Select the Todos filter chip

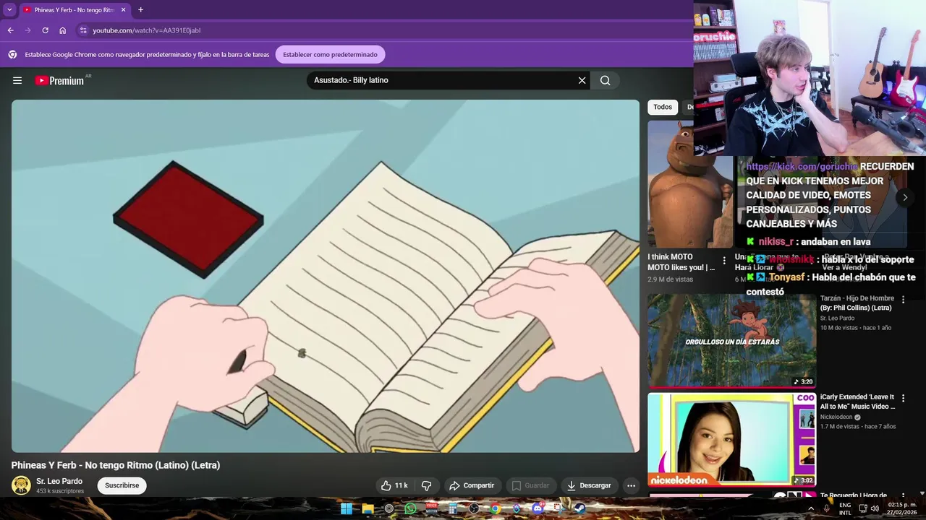click(x=663, y=107)
